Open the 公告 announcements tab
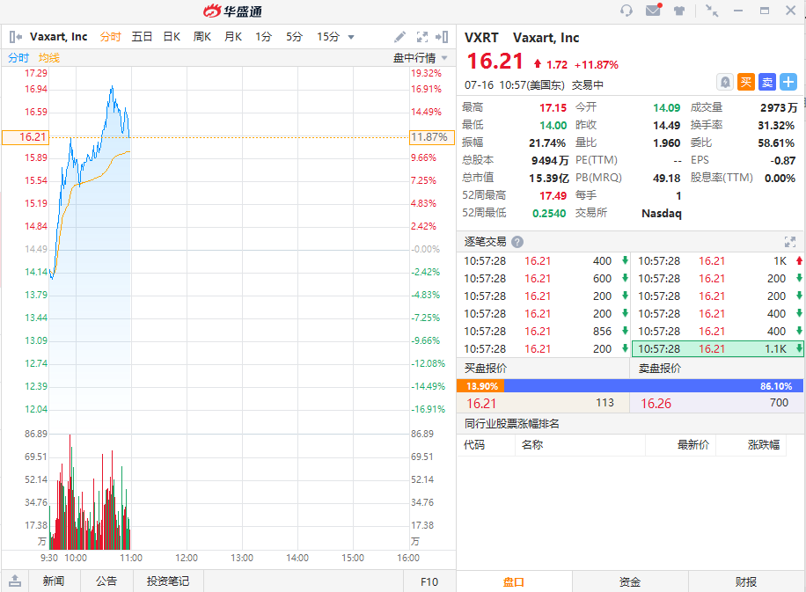 pos(106,581)
